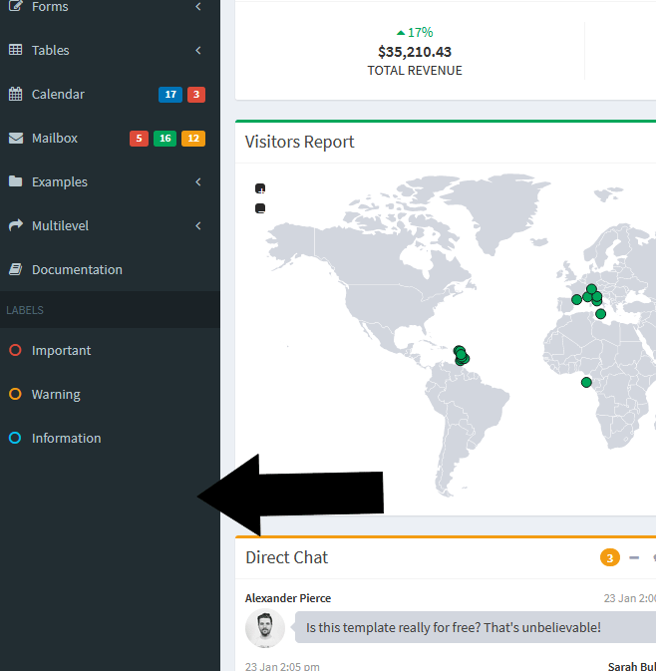The image size is (656, 671).
Task: Click the blue 17 badge on Calendar
Action: pos(170,95)
